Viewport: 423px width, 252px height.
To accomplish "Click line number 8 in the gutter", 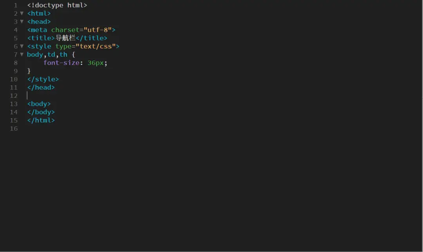I will (15, 63).
